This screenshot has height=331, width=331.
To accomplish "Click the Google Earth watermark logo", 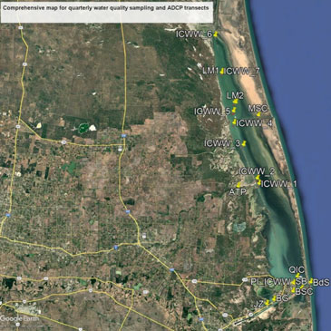I will pyautogui.click(x=19, y=318).
